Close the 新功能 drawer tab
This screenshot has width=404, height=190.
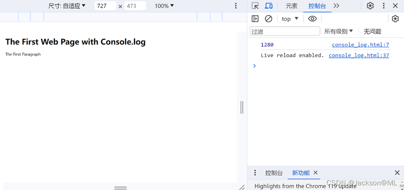(316, 173)
